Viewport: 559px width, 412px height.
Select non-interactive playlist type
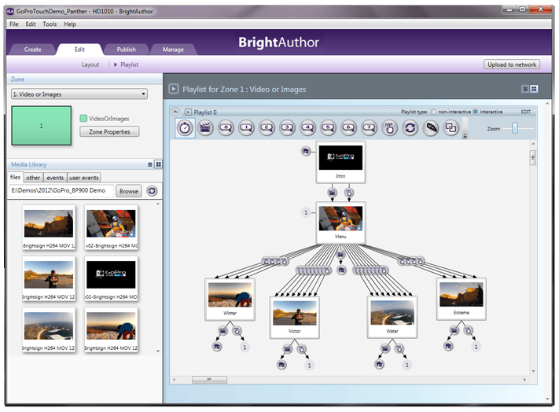[x=433, y=112]
